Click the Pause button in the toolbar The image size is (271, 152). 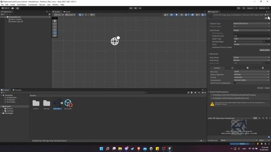point(135,8)
